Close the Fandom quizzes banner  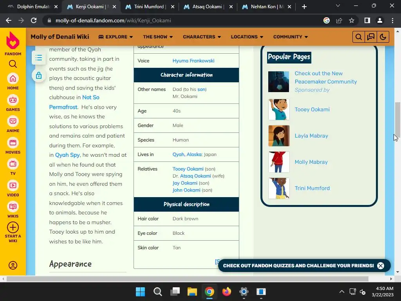click(x=381, y=266)
